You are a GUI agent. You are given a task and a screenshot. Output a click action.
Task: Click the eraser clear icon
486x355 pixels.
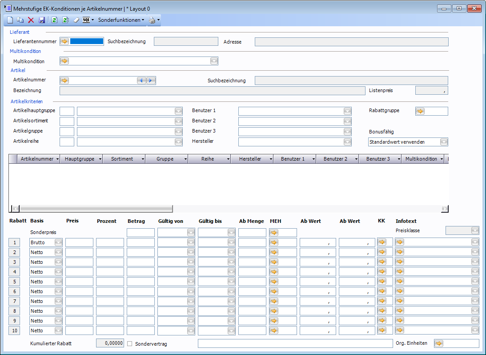[76, 20]
